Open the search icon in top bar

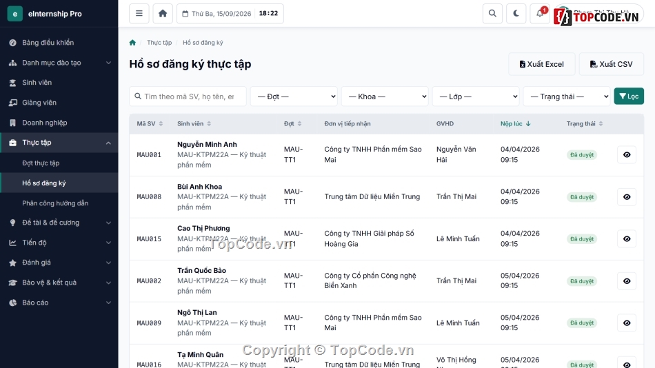coord(492,13)
